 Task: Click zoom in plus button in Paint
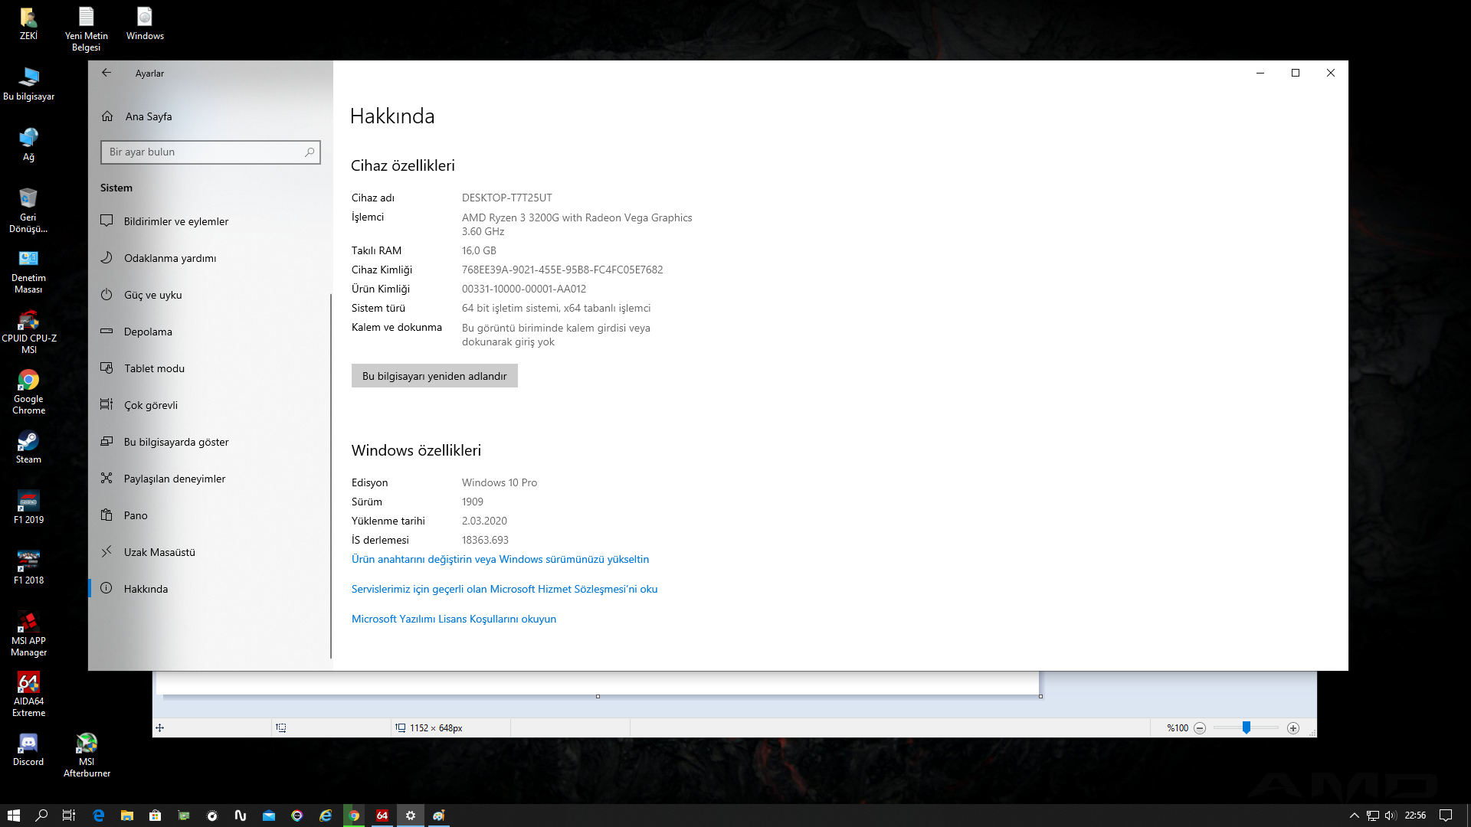tap(1293, 728)
